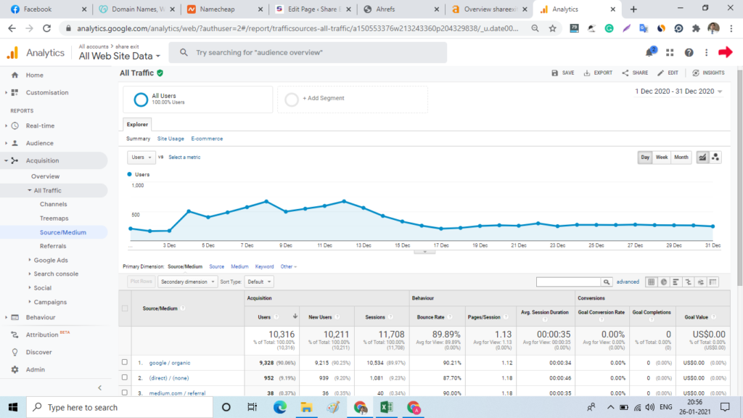Open the Windows Start menu

(13, 407)
